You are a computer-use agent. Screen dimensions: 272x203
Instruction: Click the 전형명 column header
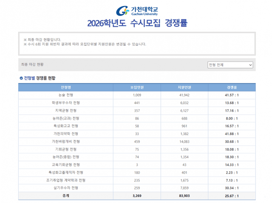click(x=65, y=87)
